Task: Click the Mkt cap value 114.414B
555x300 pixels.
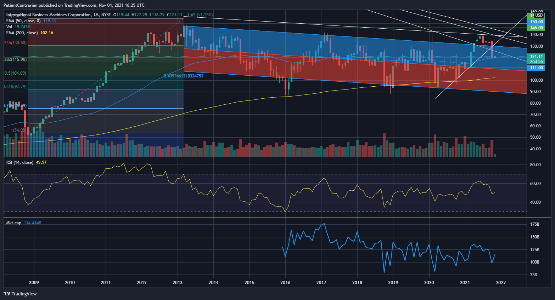Action: pyautogui.click(x=33, y=223)
